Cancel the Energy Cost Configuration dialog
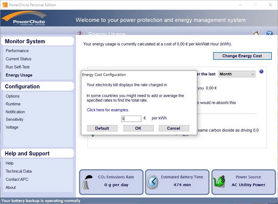 pos(174,128)
